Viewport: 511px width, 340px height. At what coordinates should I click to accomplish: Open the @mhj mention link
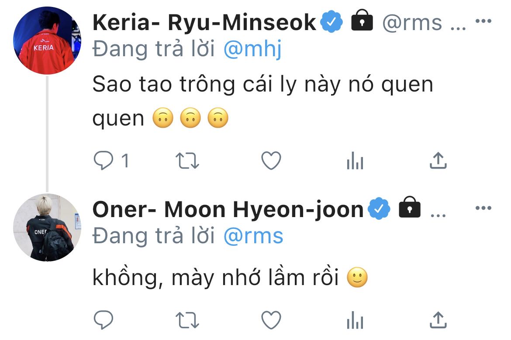click(252, 50)
